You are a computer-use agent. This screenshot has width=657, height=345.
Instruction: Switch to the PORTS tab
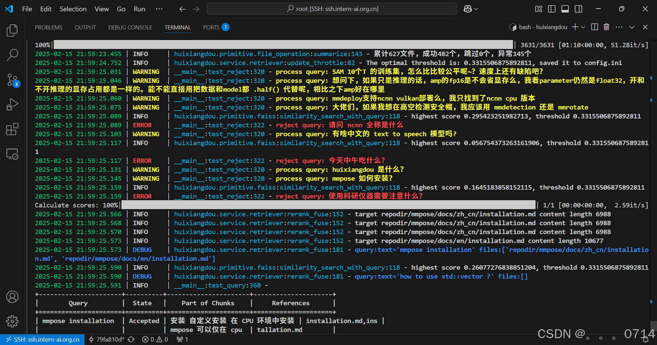pos(216,27)
